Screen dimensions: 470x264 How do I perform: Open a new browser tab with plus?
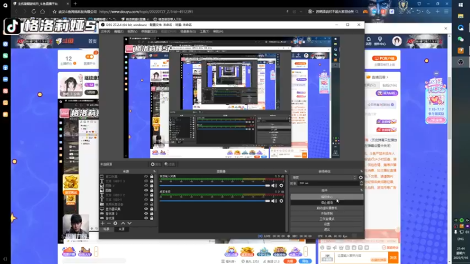(x=75, y=4)
